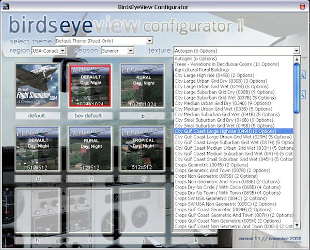This screenshot has width=310, height=250.
Task: Choose Crops Geometric (004B)
Action: click(x=234, y=165)
